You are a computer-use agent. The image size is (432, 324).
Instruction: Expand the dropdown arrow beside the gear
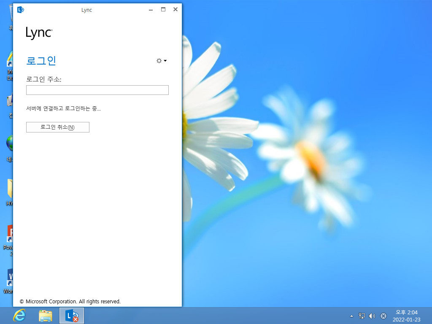pyautogui.click(x=165, y=61)
